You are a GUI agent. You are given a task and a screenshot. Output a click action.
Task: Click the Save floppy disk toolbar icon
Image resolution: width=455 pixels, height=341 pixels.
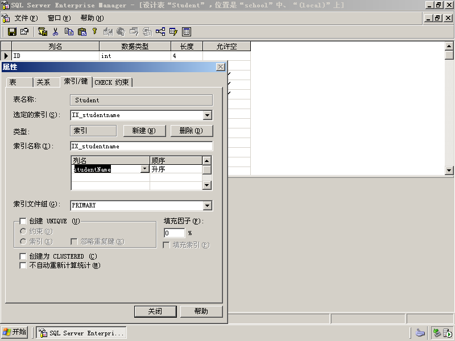tap(12, 32)
